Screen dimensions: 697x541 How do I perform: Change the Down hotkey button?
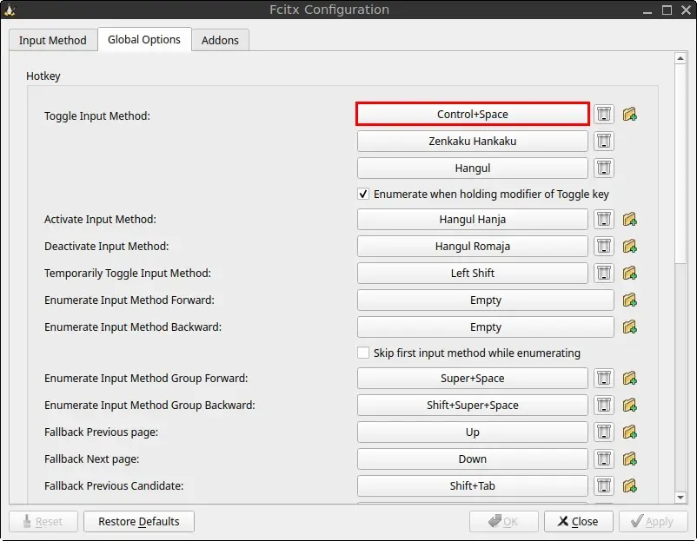(473, 459)
